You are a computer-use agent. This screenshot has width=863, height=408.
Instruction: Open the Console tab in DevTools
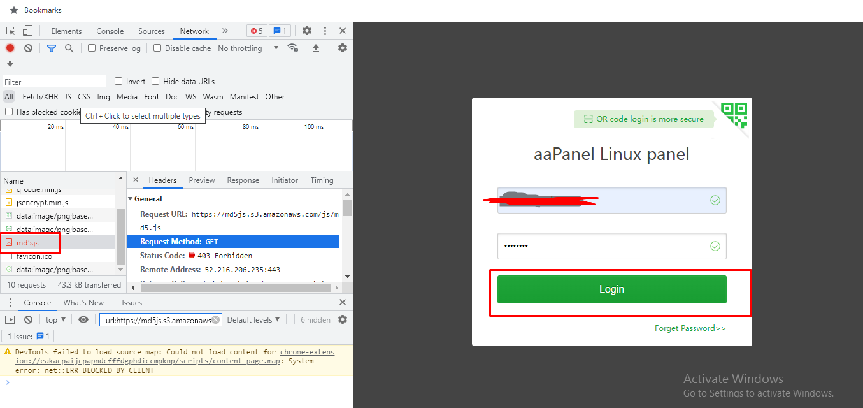pos(110,31)
